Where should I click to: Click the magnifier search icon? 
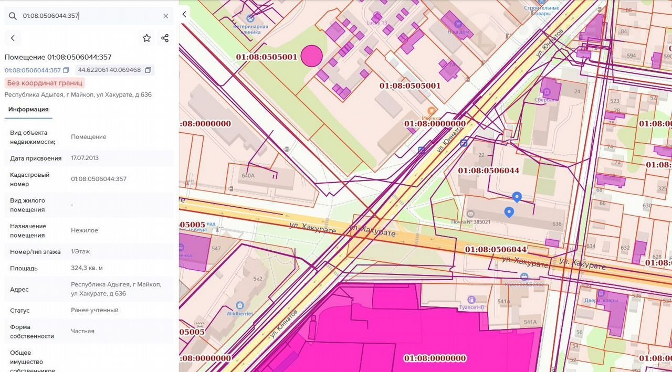tap(13, 16)
